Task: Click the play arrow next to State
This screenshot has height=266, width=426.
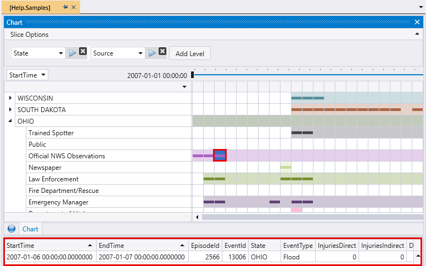Action: click(72, 53)
